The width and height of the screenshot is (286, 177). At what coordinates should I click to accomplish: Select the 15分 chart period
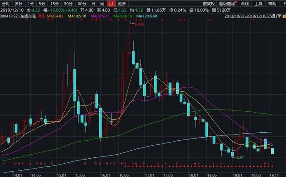[x=55, y=4]
